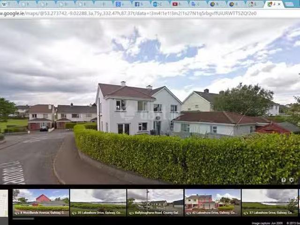Click the Image capture Jun 2009 text
This screenshot has width=300, height=225.
coord(267,223)
